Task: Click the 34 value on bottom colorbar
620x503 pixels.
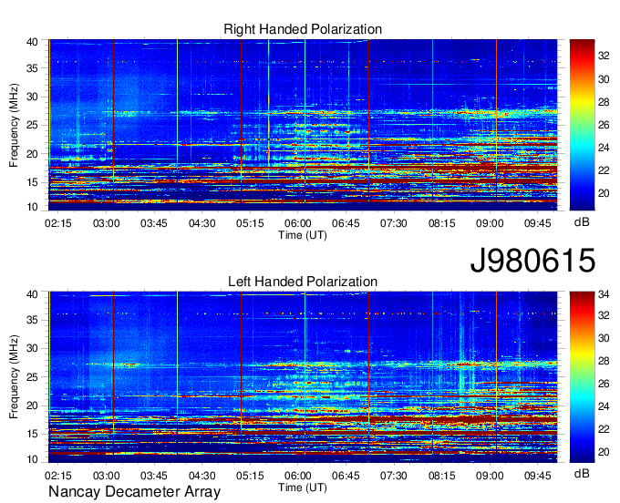Action: (604, 294)
